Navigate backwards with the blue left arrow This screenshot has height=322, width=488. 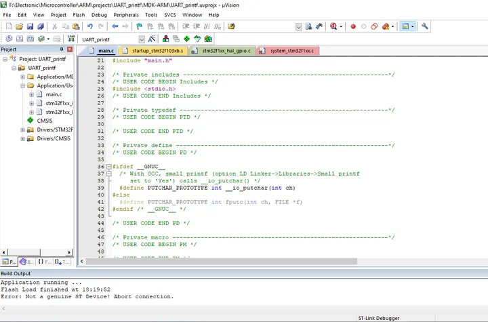[115, 26]
